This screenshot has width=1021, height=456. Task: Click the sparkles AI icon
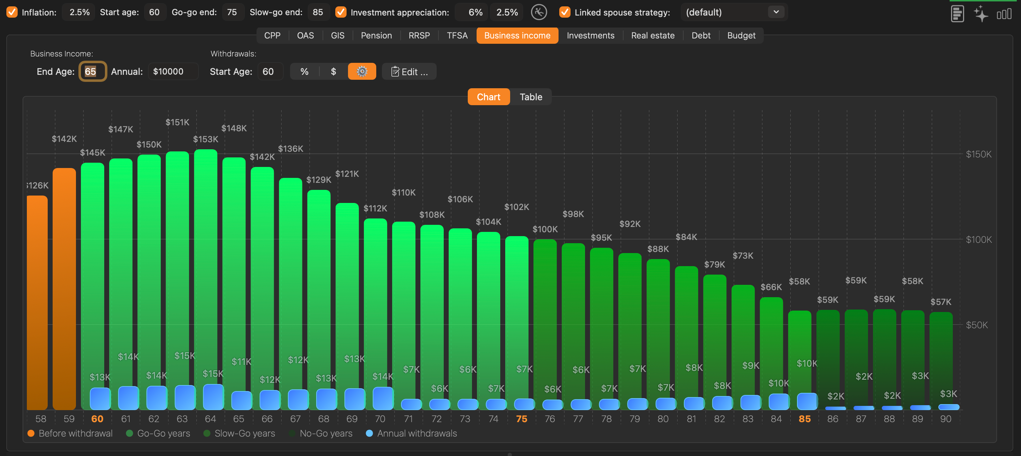(x=981, y=13)
